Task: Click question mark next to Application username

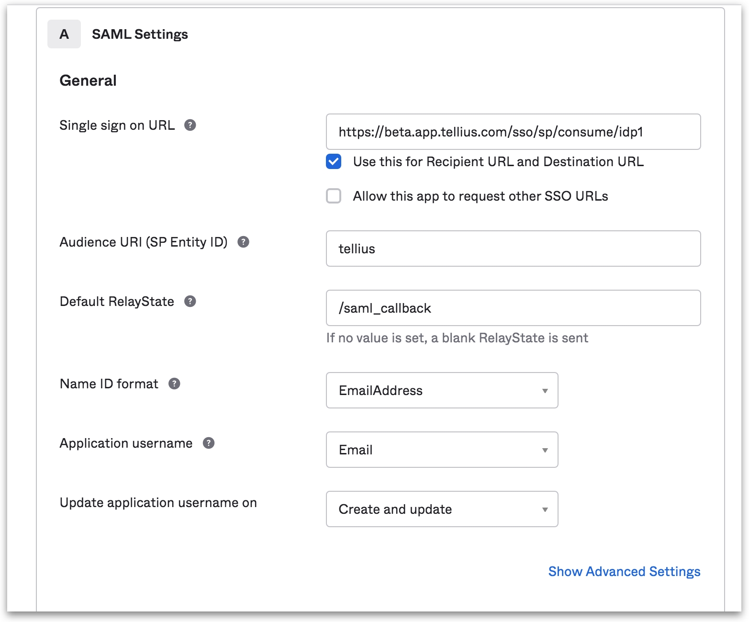Action: click(209, 443)
